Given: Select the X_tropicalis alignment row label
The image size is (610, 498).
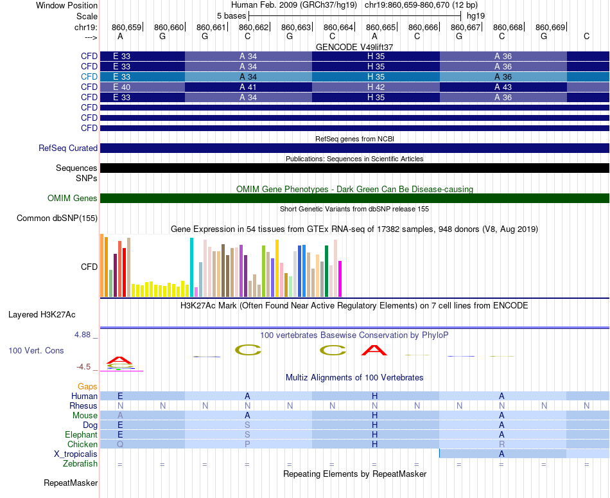Looking at the screenshot, I should pos(76,454).
